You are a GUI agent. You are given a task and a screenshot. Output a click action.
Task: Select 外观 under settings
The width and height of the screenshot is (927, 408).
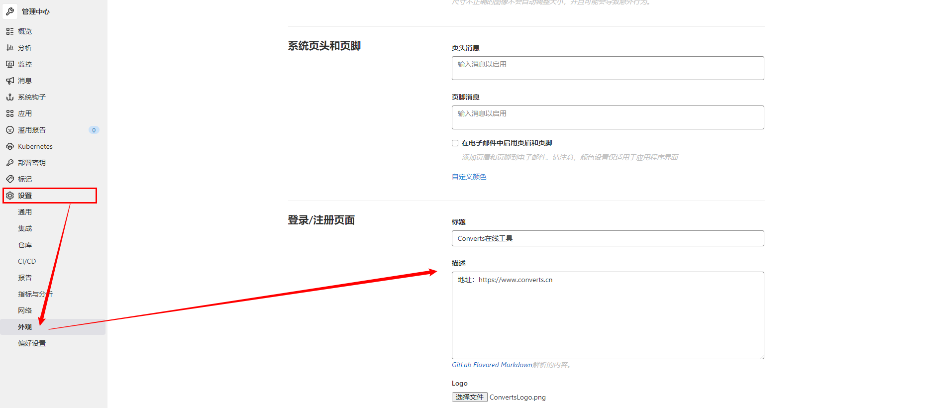25,327
